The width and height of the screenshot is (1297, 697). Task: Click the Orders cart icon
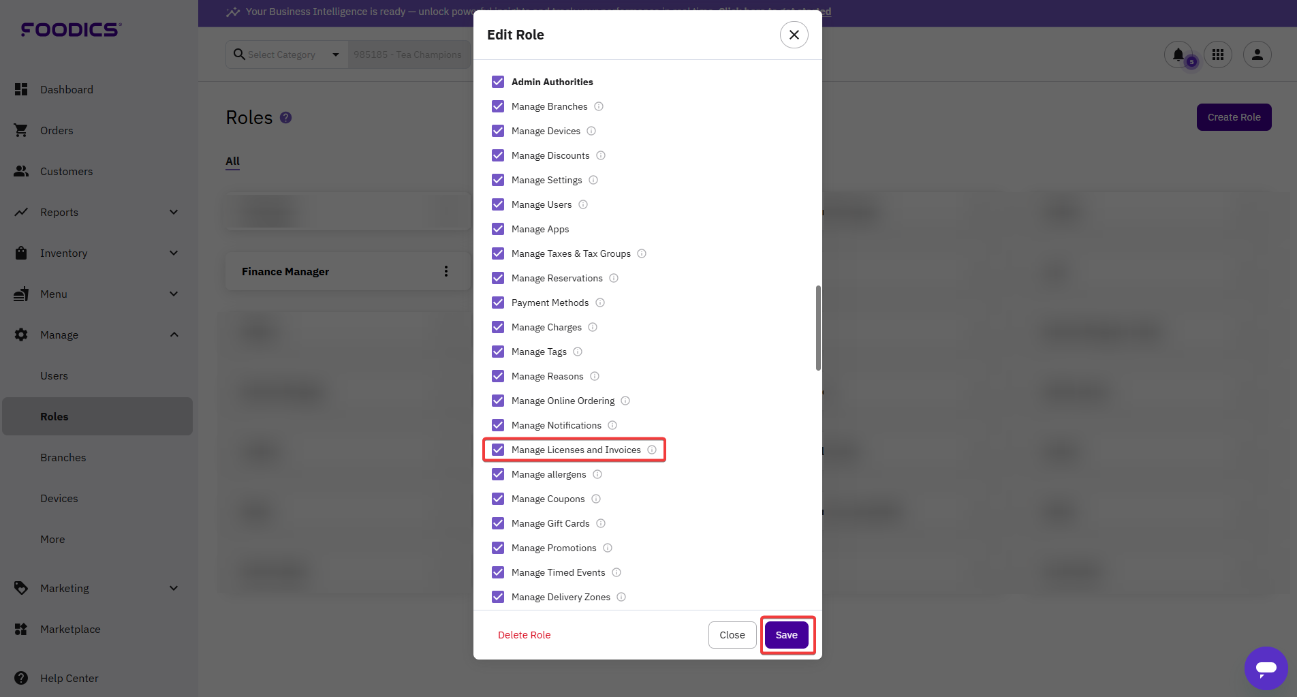coord(21,130)
